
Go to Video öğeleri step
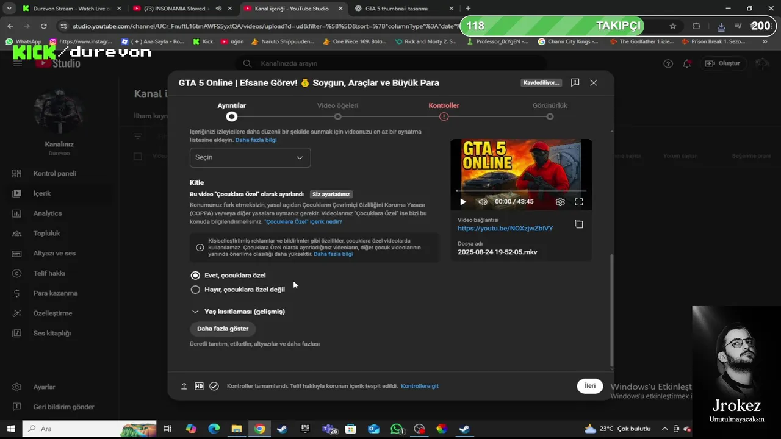(337, 111)
